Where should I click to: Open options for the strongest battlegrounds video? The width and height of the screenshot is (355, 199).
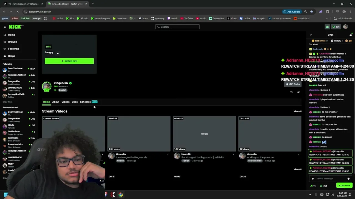click(168, 155)
